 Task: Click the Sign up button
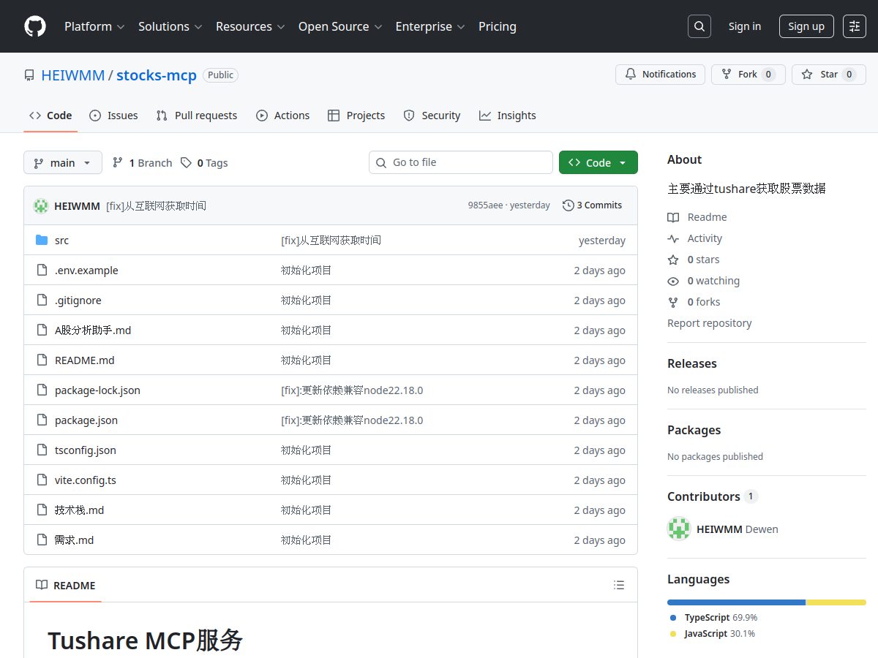pyautogui.click(x=806, y=26)
